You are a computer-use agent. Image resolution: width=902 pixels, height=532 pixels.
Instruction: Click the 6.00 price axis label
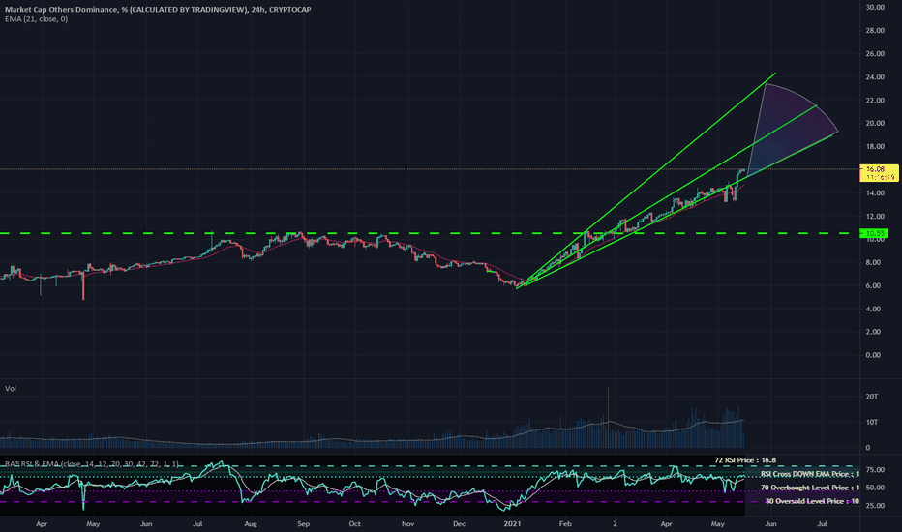click(x=873, y=285)
